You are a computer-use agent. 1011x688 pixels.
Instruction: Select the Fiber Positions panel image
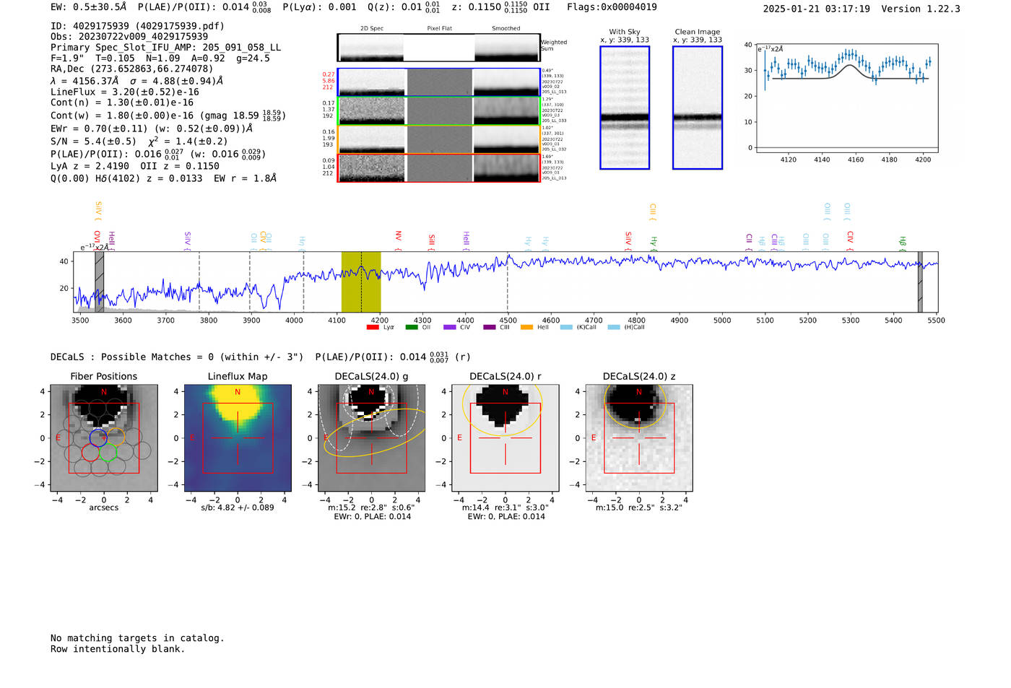[104, 437]
